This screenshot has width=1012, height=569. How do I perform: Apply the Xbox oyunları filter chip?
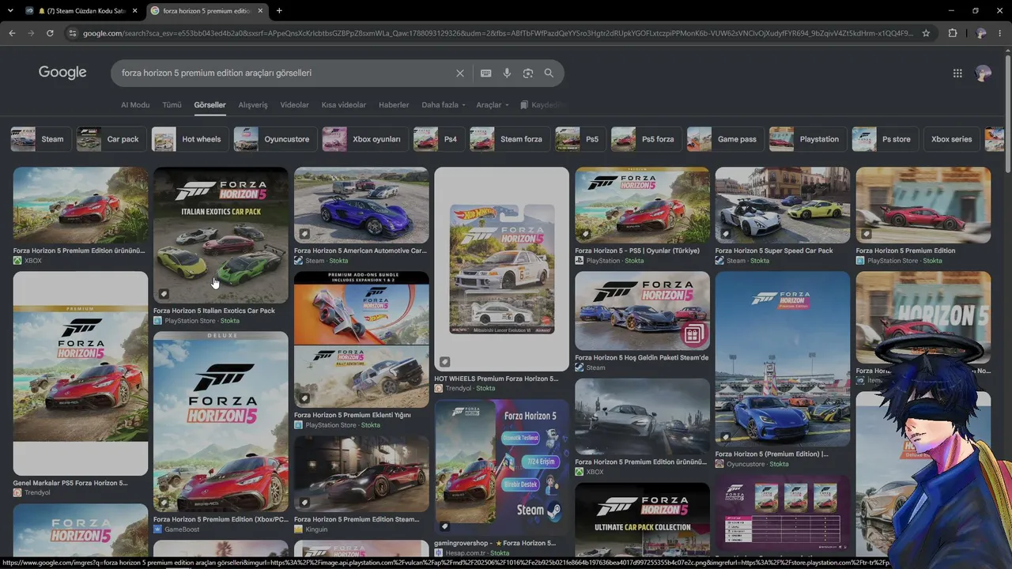pyautogui.click(x=364, y=139)
